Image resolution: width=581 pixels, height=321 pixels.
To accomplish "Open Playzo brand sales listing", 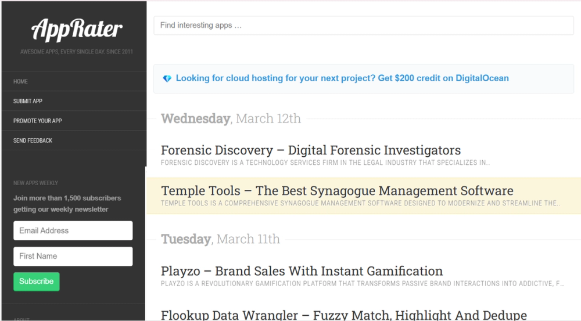I will 302,271.
